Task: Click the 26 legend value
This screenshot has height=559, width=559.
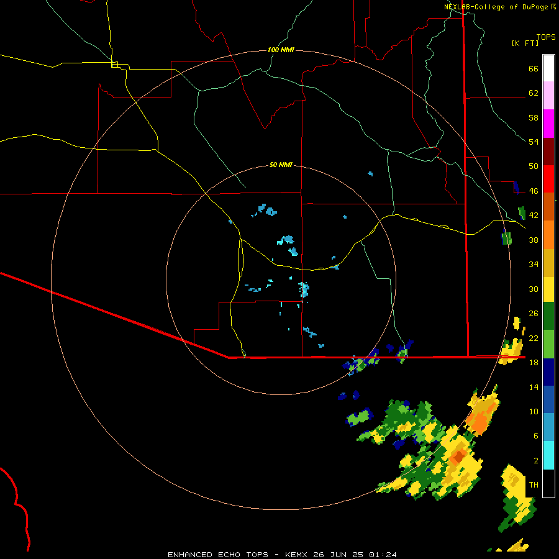Action: point(534,314)
